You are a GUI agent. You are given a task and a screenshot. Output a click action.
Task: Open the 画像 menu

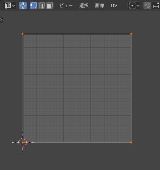(x=100, y=6)
